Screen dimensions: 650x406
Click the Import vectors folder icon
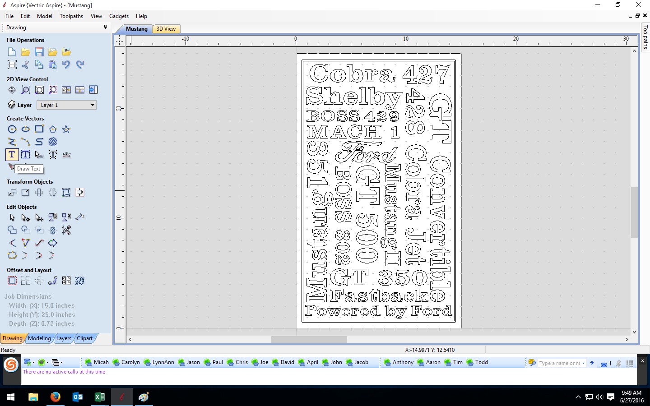click(x=53, y=52)
